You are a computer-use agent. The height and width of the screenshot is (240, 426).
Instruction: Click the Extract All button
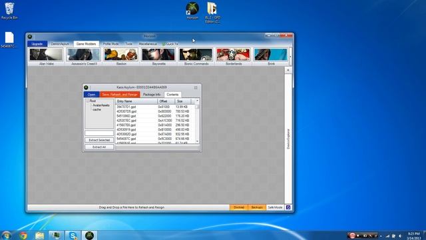[99, 147]
